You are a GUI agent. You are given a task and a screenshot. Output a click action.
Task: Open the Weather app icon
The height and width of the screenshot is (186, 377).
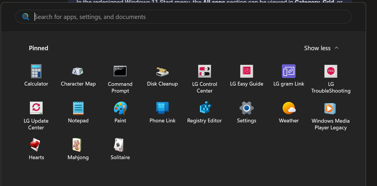coord(289,108)
